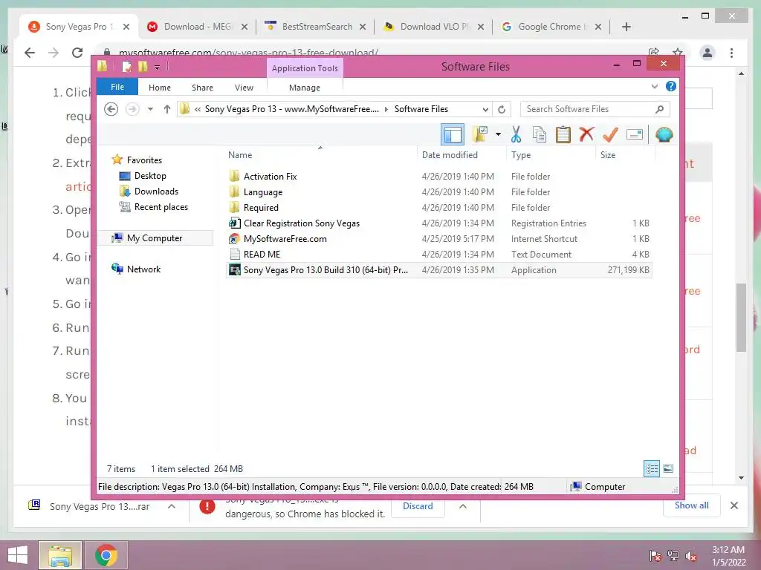Click the Search Software Files box
This screenshot has width=761, height=570.
(x=595, y=109)
